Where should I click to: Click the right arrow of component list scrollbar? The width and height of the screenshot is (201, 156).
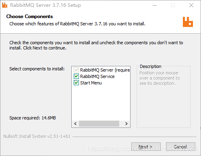[x=126, y=123]
